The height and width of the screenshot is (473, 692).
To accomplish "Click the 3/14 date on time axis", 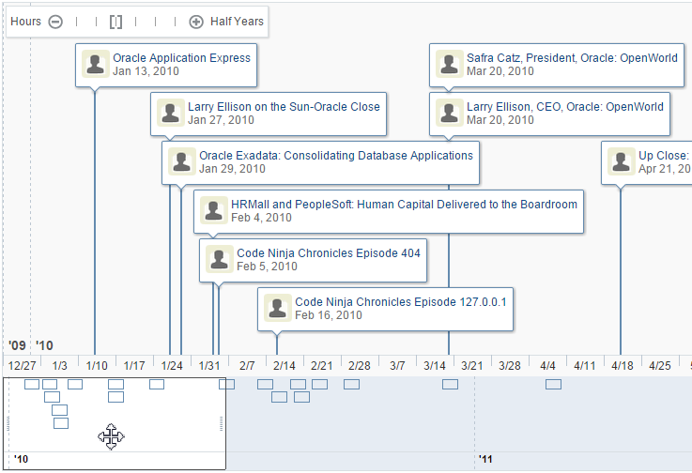I will [x=435, y=366].
